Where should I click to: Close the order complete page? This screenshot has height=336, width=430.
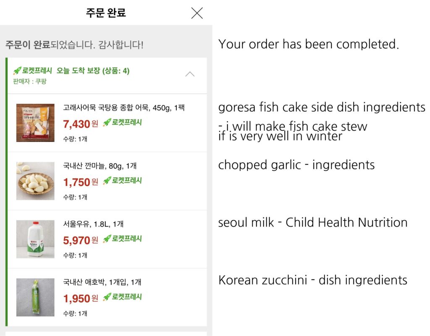(197, 13)
